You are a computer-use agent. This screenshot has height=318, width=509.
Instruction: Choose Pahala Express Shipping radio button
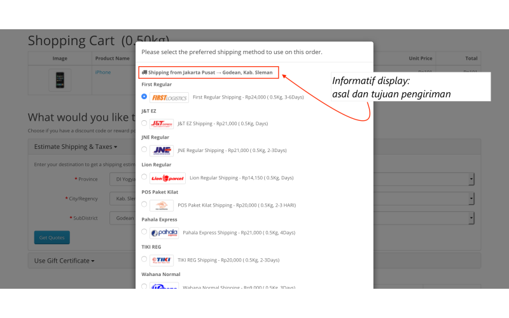(x=144, y=232)
